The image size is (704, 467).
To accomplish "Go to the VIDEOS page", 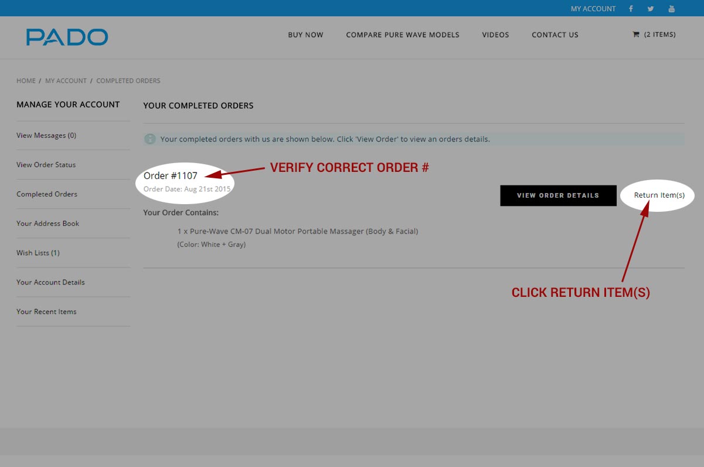I will [x=495, y=35].
